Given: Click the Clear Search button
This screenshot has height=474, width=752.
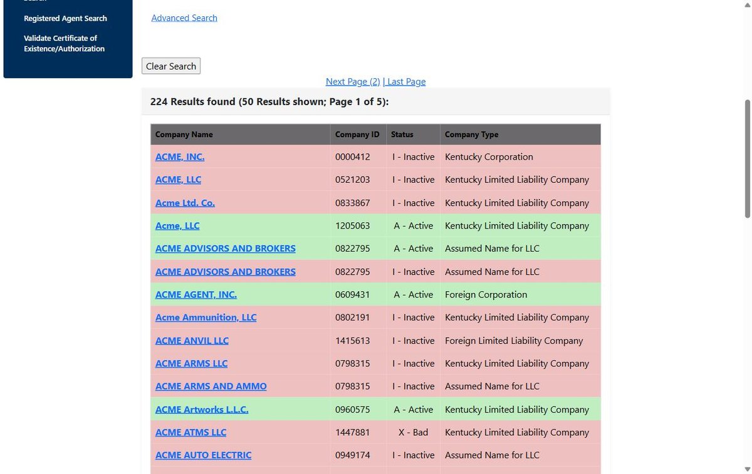Looking at the screenshot, I should point(171,66).
